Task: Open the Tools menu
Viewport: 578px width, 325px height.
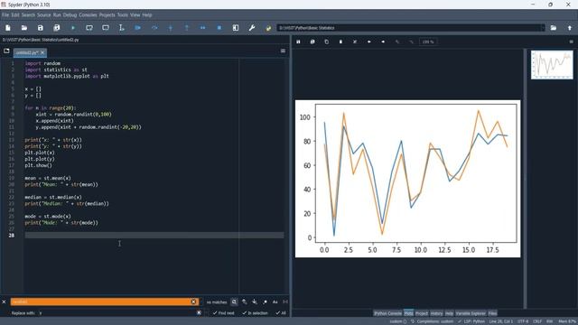Action: (123, 15)
